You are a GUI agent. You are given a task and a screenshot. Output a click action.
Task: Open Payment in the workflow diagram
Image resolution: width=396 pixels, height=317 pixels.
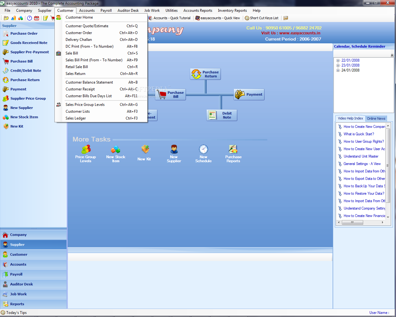point(249,94)
